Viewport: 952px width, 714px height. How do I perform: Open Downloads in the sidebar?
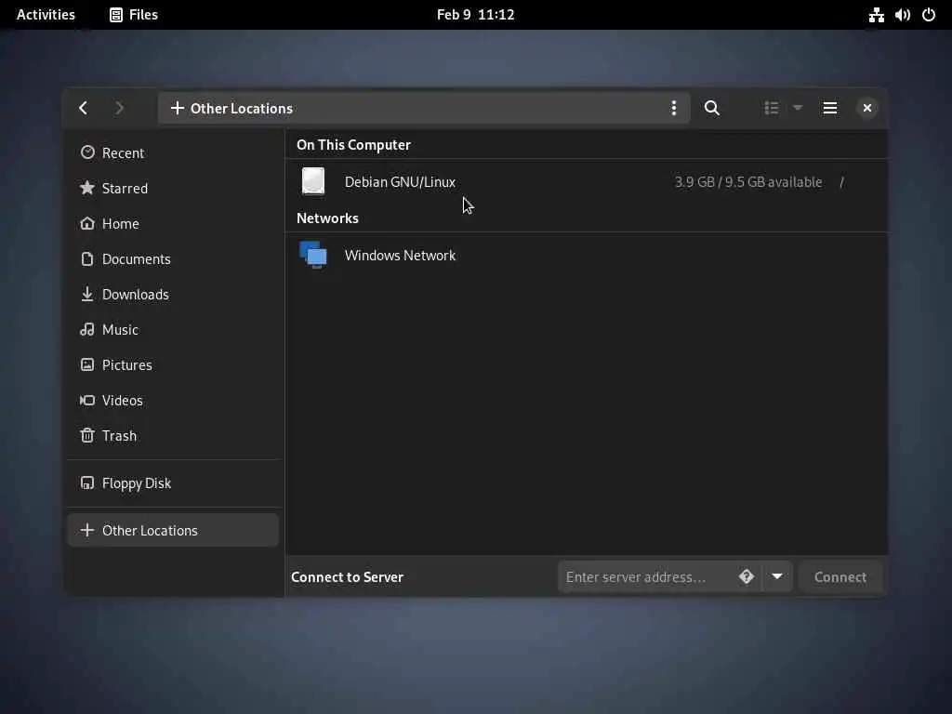tap(172, 294)
